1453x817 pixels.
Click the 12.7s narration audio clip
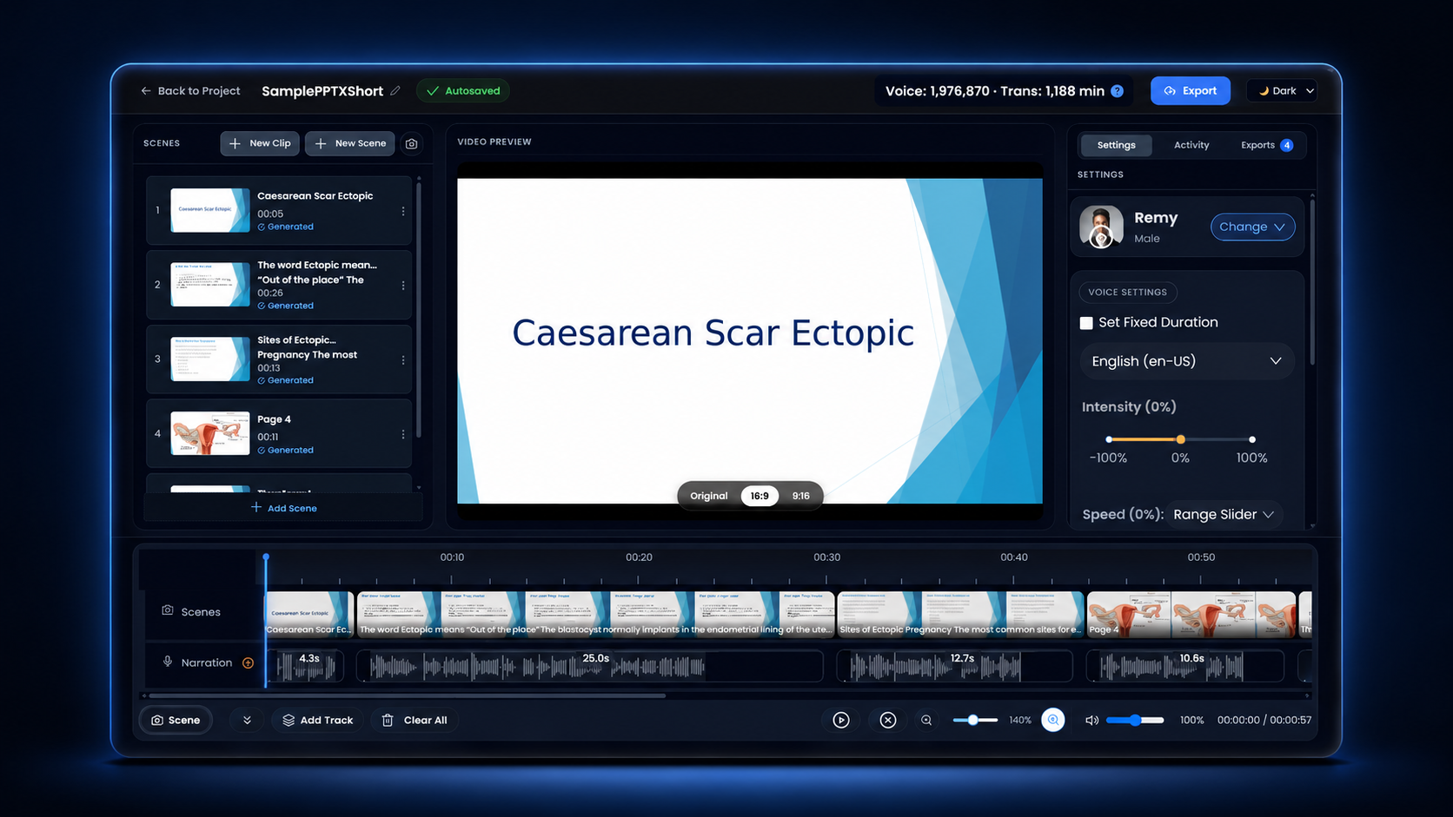click(x=954, y=666)
